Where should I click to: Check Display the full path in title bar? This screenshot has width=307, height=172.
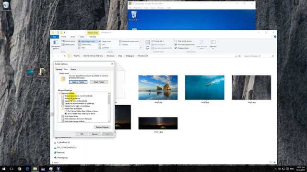pyautogui.click(x=63, y=106)
